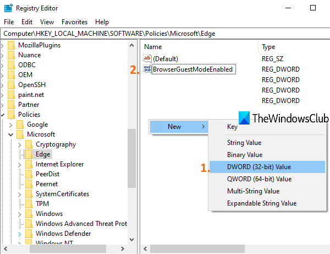Click the Registry Editor app icon in title bar
This screenshot has height=254, width=330.
[8, 8]
